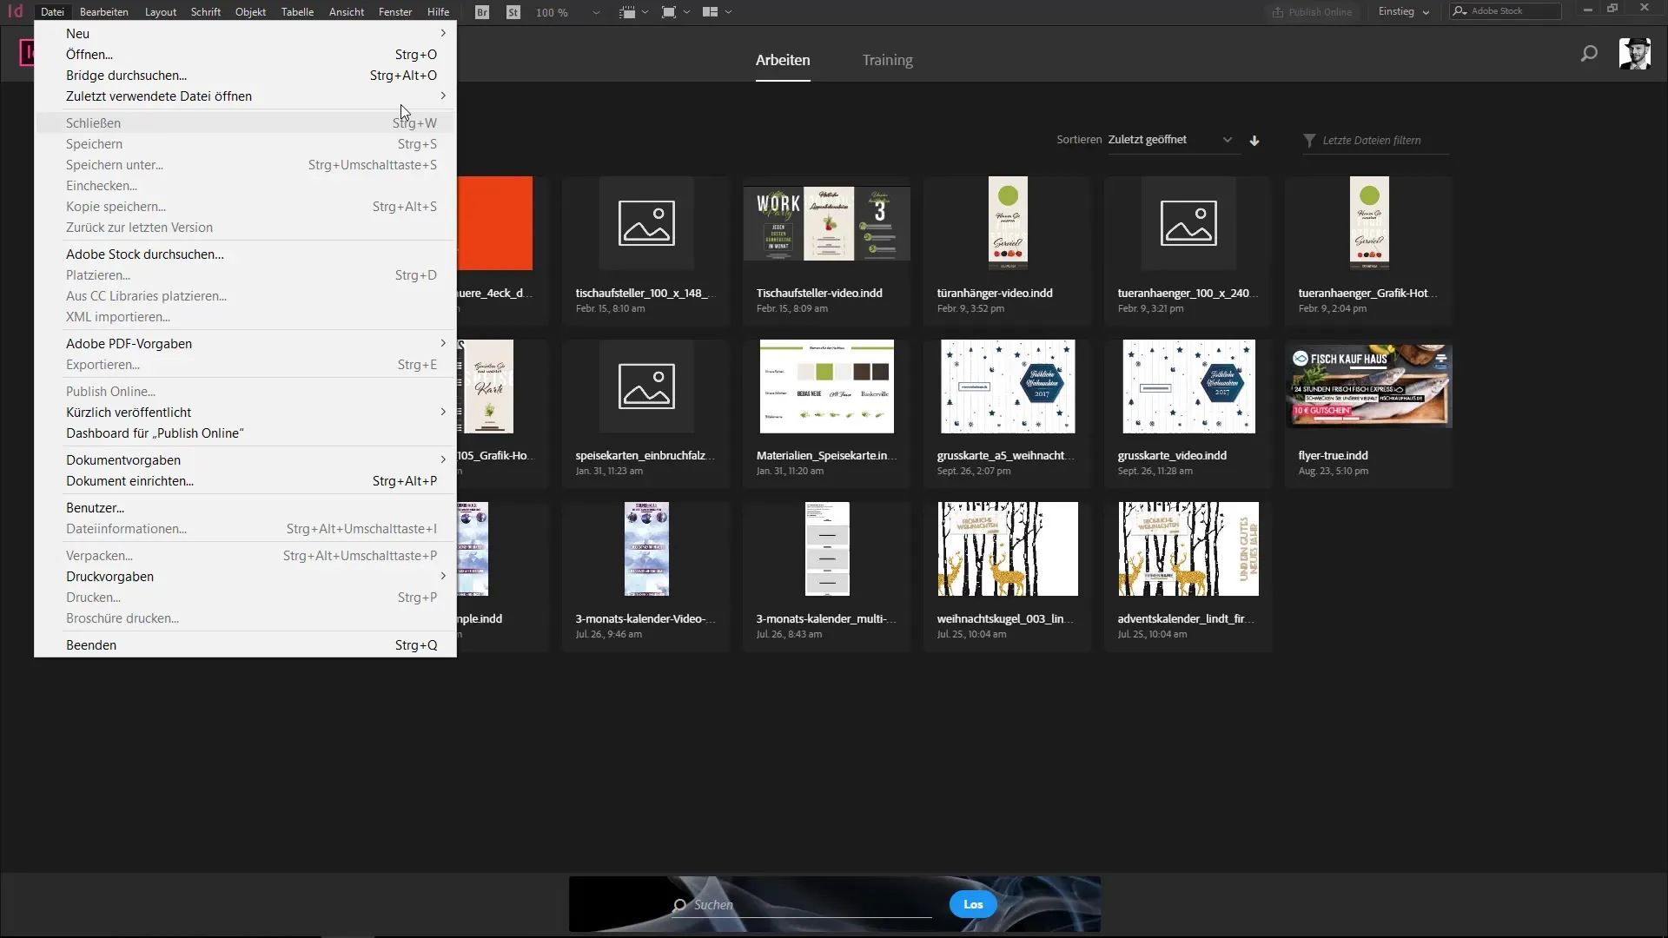Open Adobe Bridge from the Br icon

(482, 12)
